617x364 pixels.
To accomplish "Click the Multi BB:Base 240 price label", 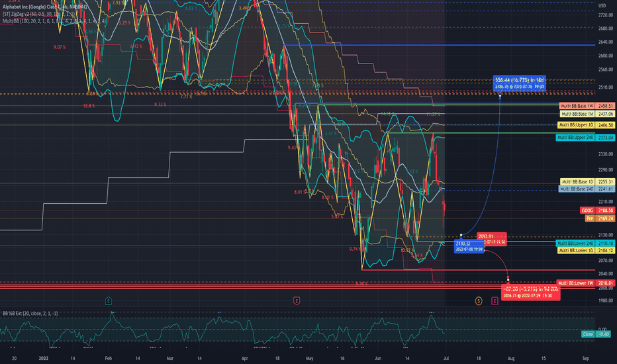I will point(586,189).
